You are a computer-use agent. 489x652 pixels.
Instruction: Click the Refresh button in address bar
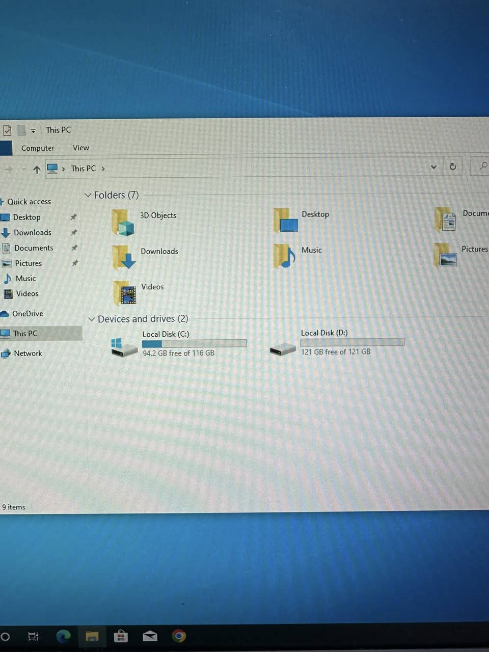pyautogui.click(x=452, y=167)
